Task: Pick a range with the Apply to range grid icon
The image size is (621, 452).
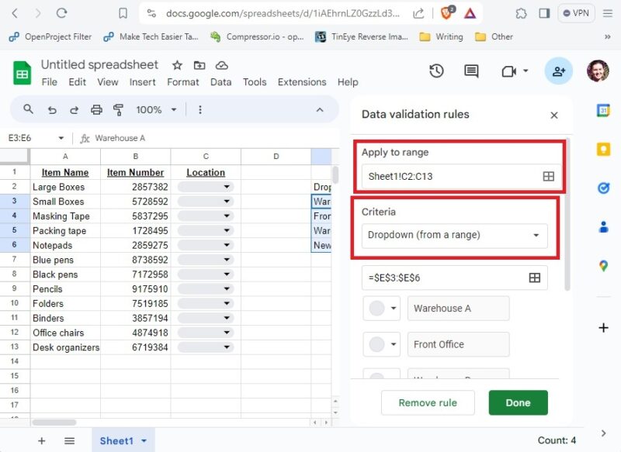Action: click(548, 176)
